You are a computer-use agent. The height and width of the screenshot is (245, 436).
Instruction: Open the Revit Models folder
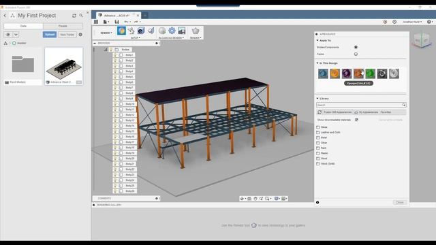[x=22, y=66]
